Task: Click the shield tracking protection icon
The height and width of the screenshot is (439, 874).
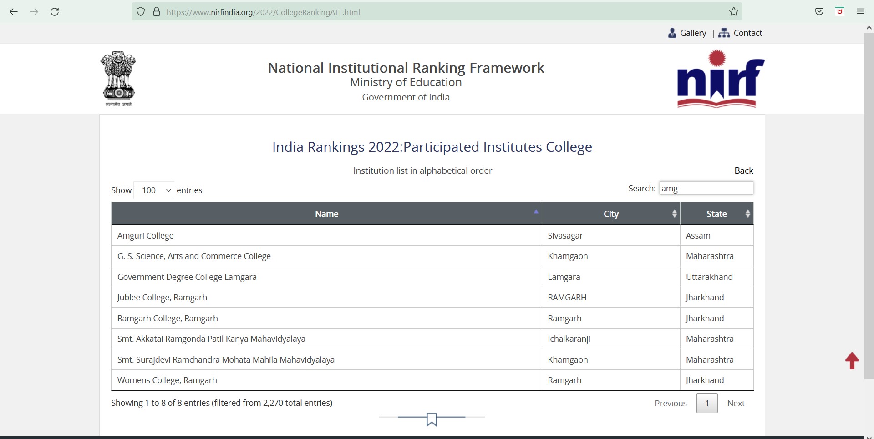Action: [141, 12]
